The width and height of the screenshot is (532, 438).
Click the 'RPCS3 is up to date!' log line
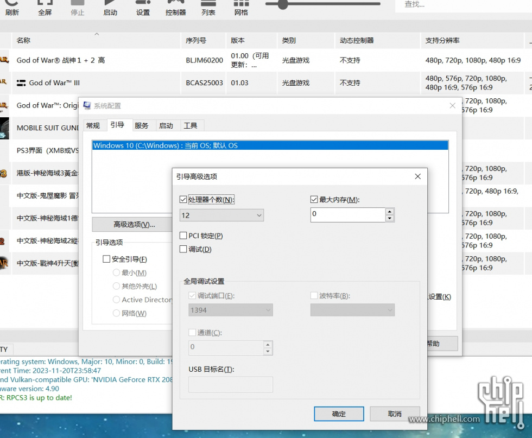point(36,398)
